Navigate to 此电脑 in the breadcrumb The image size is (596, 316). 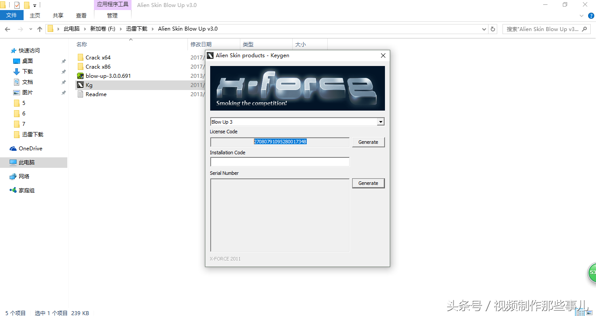click(72, 29)
